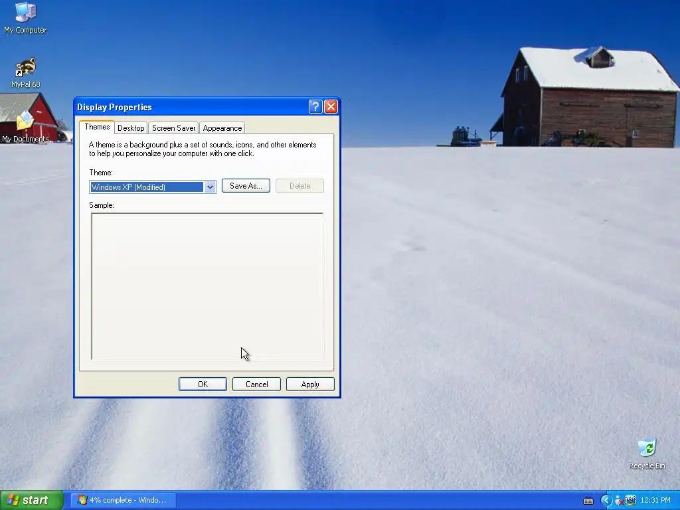The width and height of the screenshot is (680, 510).
Task: Click the Save As... theme button
Action: pyautogui.click(x=246, y=186)
